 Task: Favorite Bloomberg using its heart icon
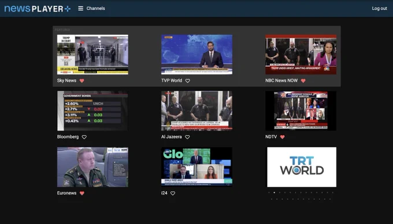(x=84, y=137)
